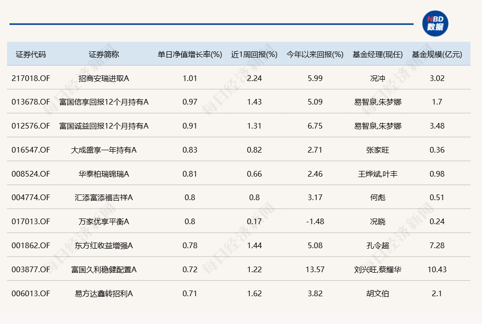482x324 pixels.
Task: Click fund size value 3.48
Action: coord(437,126)
